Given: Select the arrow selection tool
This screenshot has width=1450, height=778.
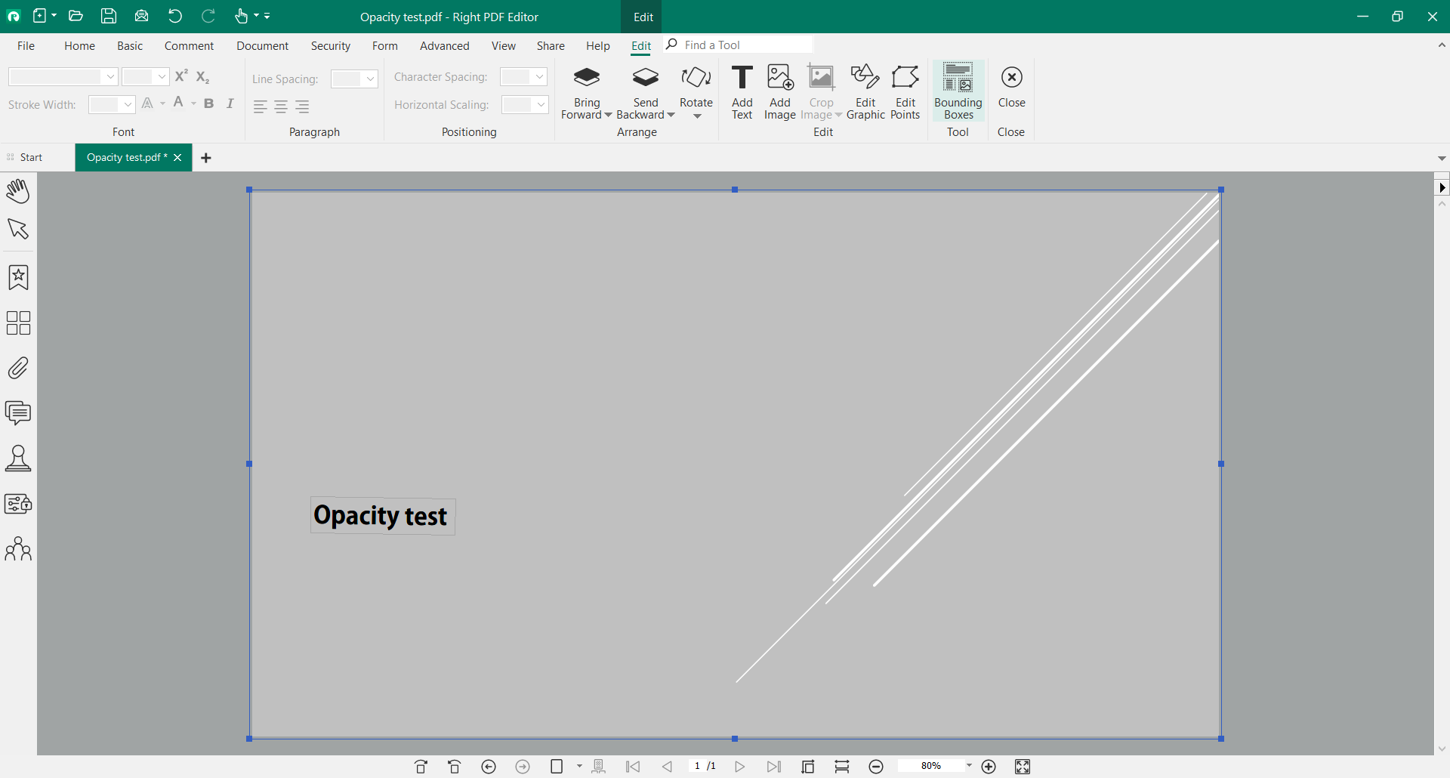Looking at the screenshot, I should click(18, 229).
